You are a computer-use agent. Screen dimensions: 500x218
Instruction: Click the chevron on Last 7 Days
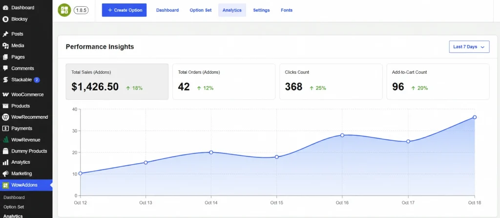point(482,47)
